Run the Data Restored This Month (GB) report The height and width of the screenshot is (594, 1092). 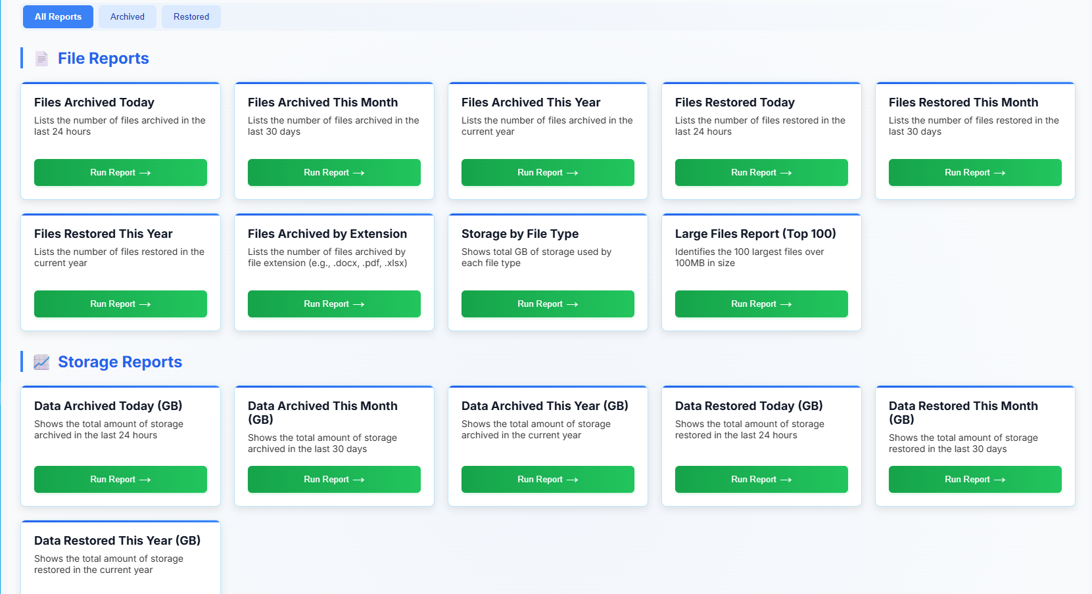tap(975, 479)
